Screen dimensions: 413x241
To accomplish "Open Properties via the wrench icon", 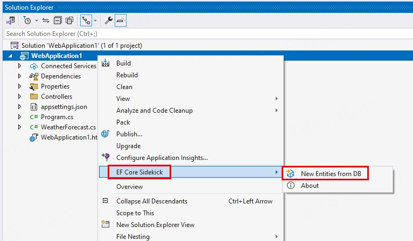I will click(108, 20).
